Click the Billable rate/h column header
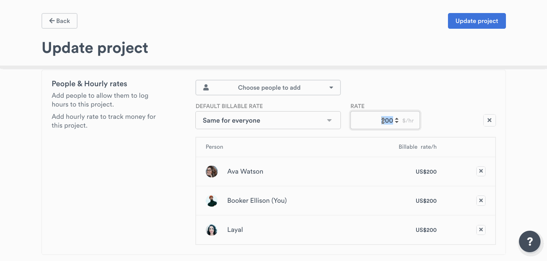Image resolution: width=547 pixels, height=261 pixels. click(x=417, y=147)
